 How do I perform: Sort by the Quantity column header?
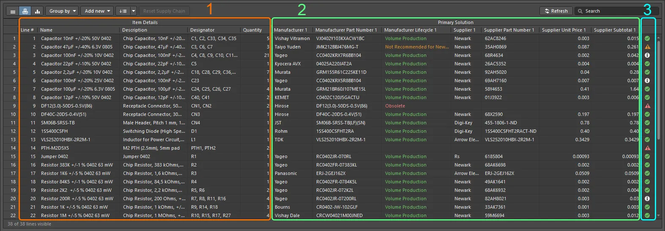[x=255, y=30]
